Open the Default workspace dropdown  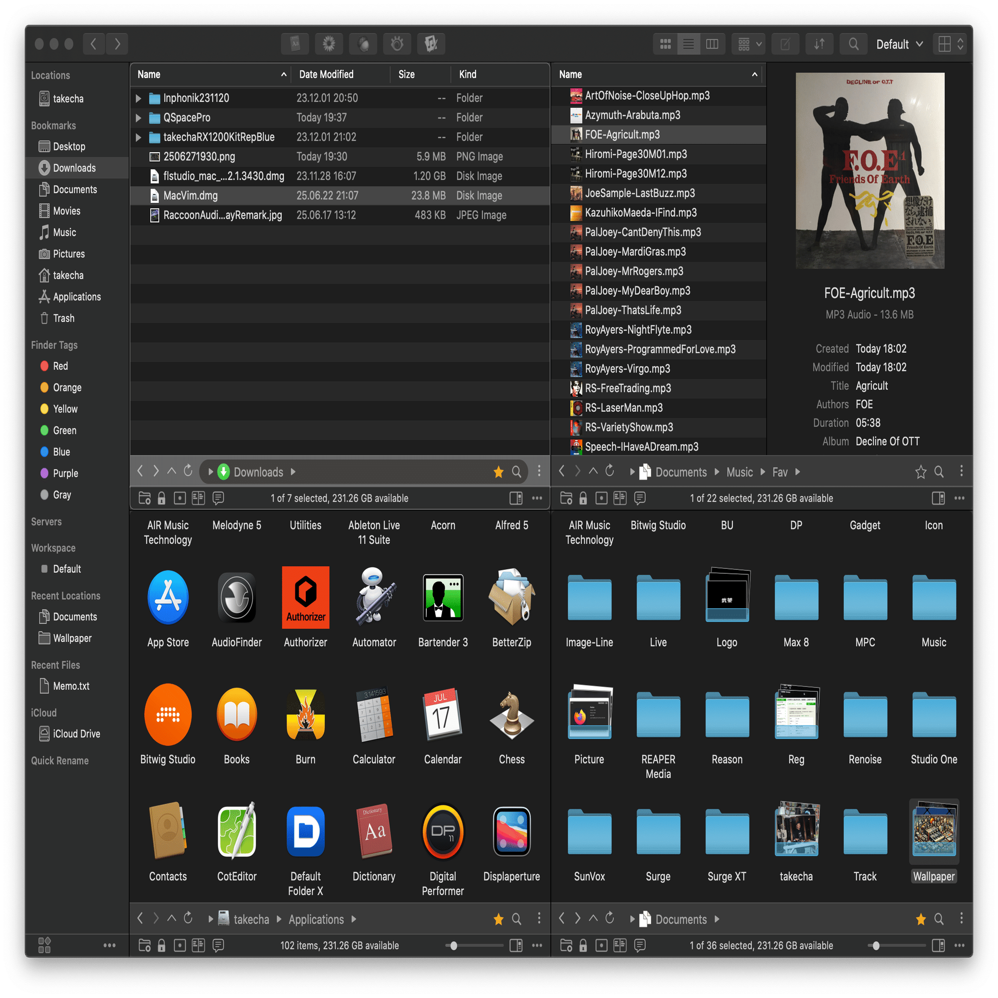pyautogui.click(x=899, y=44)
